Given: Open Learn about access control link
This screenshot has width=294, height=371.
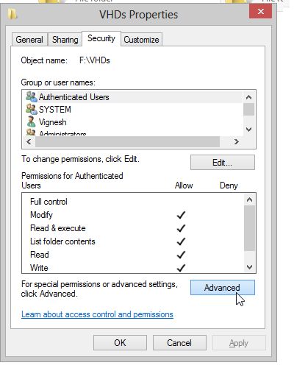Looking at the screenshot, I should 97,314.
